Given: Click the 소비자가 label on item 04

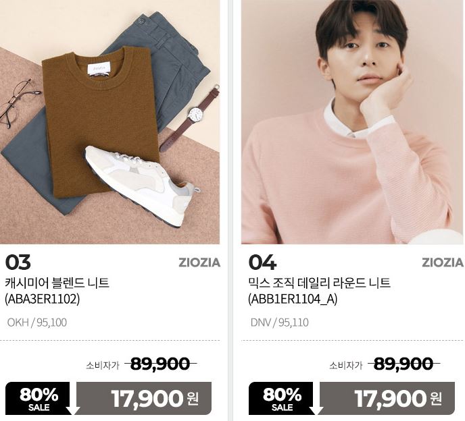Looking at the screenshot, I should click(x=346, y=366).
